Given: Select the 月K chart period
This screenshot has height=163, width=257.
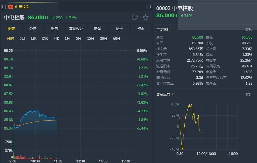Looking at the screenshot, I should point(56,39).
